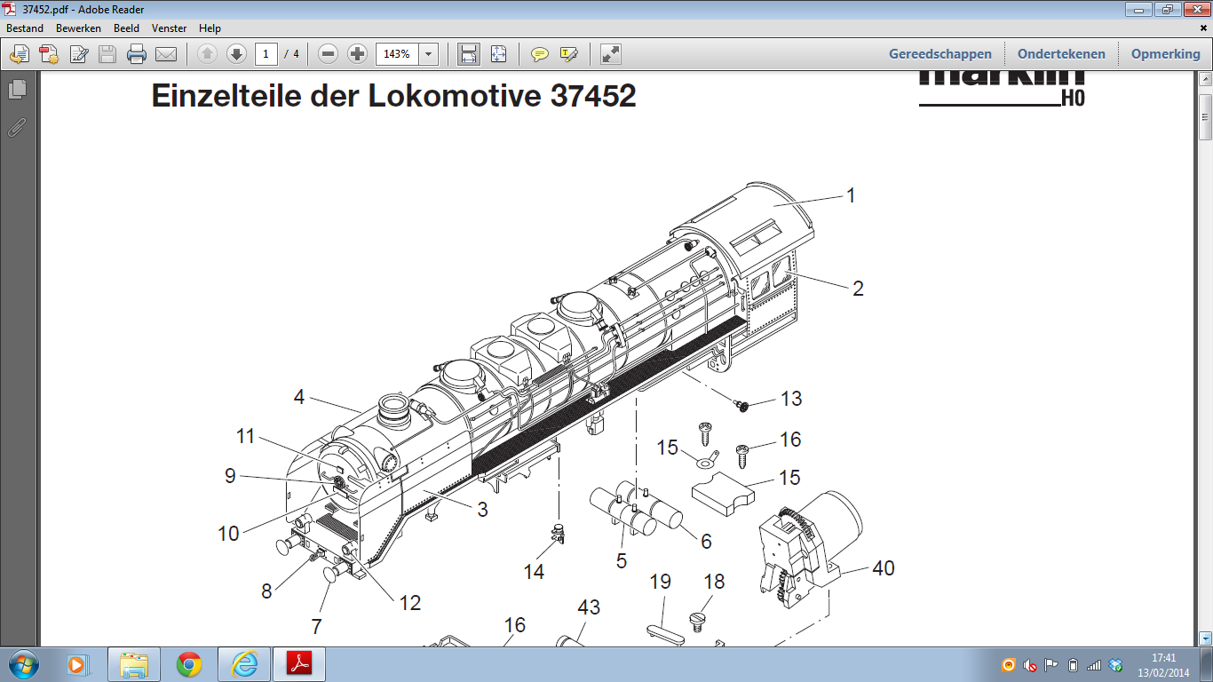Click the vertical scrollbar thumb
Viewport: 1213px width, 682px height.
[1205, 115]
